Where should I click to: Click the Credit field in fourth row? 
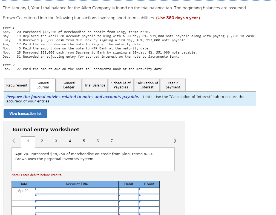tap(149, 210)
